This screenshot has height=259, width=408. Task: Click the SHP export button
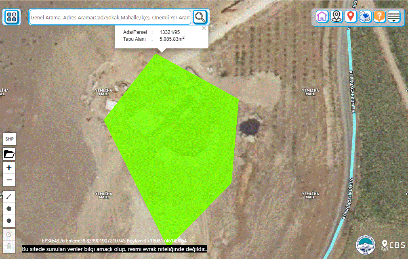pyautogui.click(x=9, y=139)
